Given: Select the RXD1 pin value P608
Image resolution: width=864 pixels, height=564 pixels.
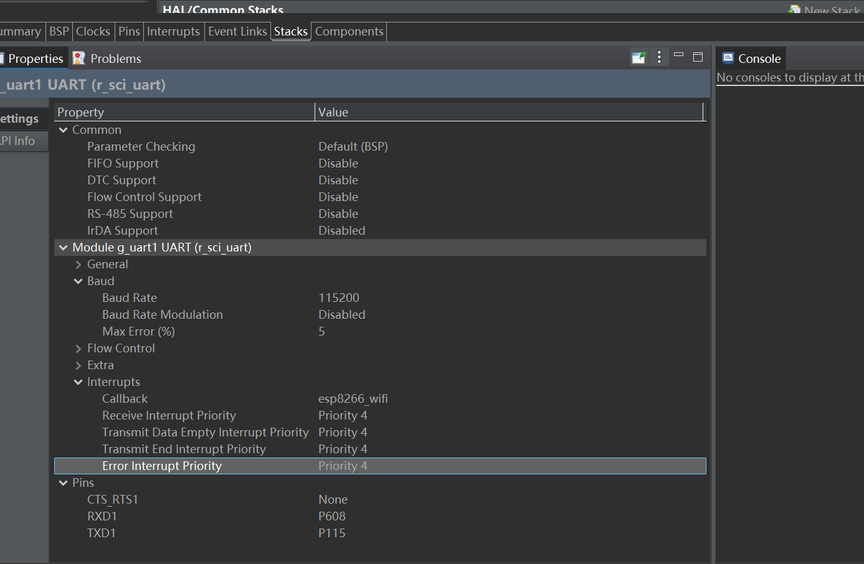Looking at the screenshot, I should coord(332,517).
